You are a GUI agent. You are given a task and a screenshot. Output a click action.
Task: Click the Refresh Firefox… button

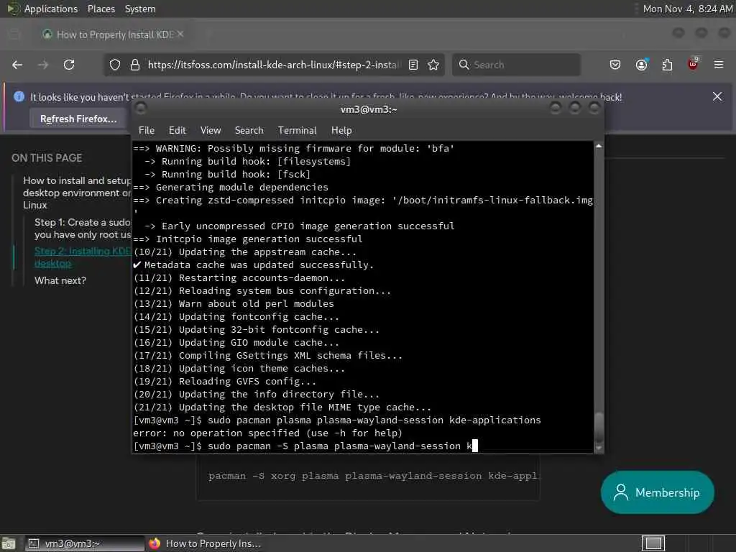point(78,119)
